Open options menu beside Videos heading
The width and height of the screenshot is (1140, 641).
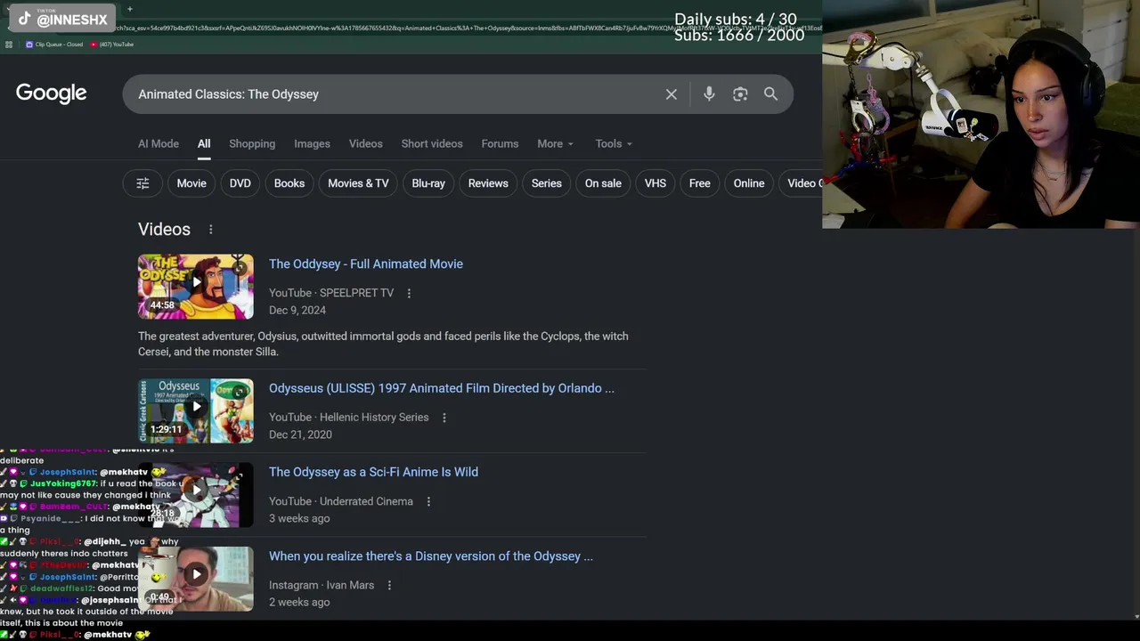210,230
